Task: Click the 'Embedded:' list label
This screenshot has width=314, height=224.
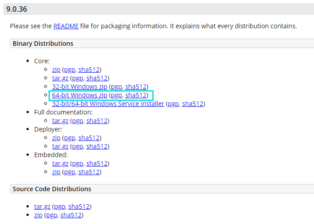Action: (51, 155)
